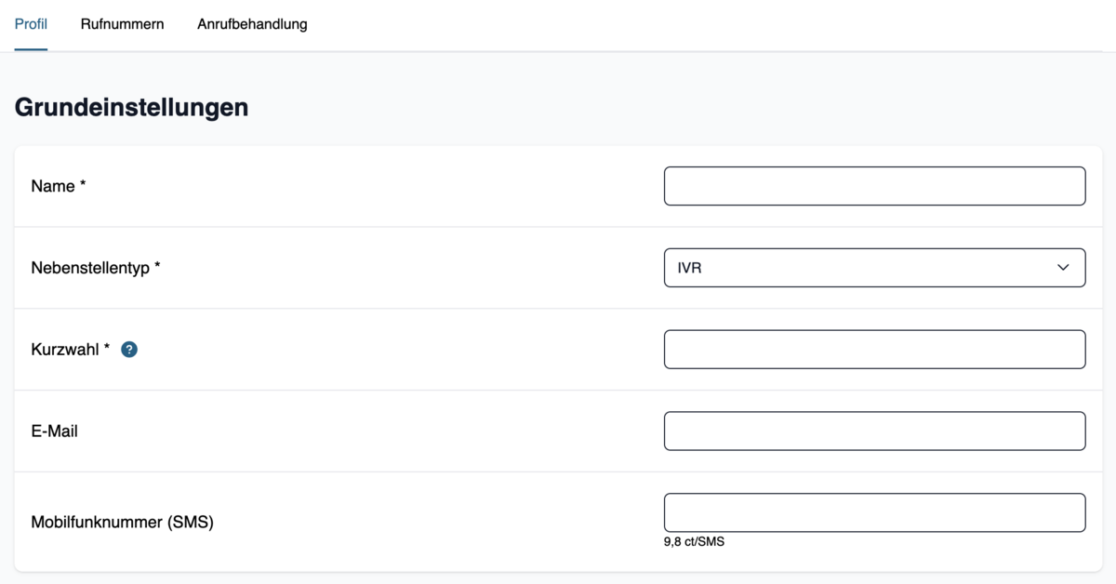
Task: Activate the E-Mail input field
Action: [874, 431]
